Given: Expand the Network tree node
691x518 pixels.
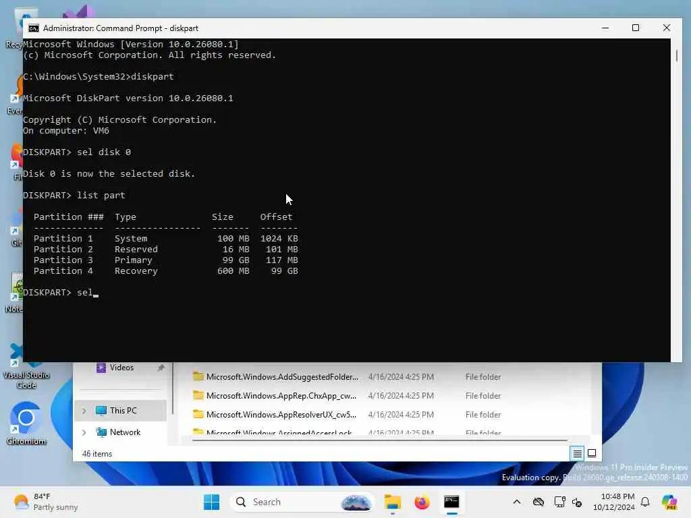Looking at the screenshot, I should 84,432.
